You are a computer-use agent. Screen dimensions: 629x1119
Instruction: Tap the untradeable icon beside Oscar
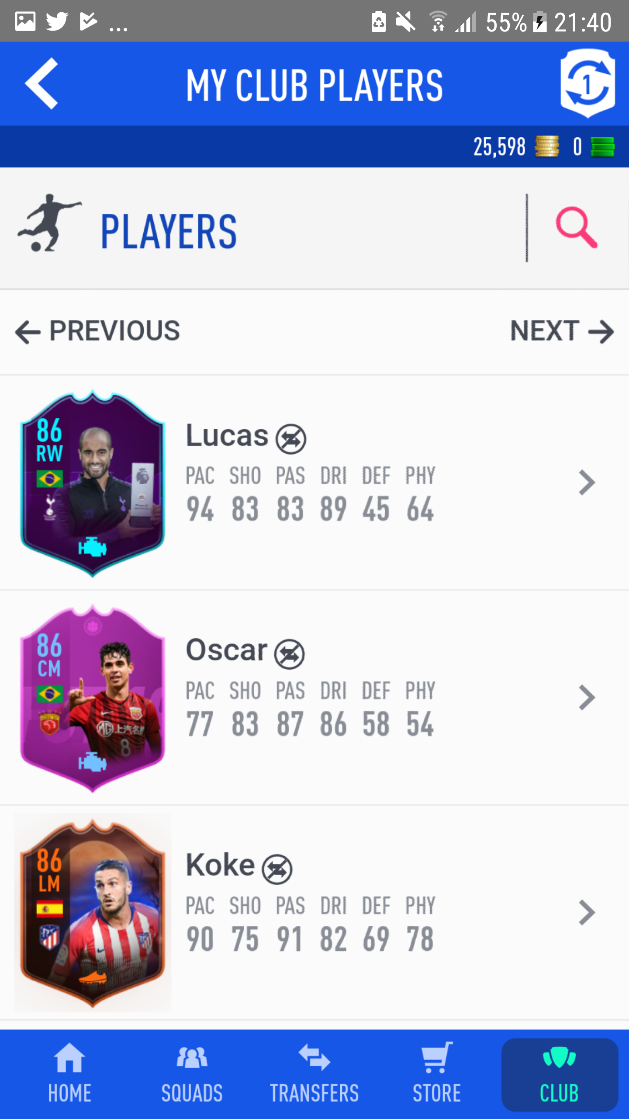pos(289,654)
